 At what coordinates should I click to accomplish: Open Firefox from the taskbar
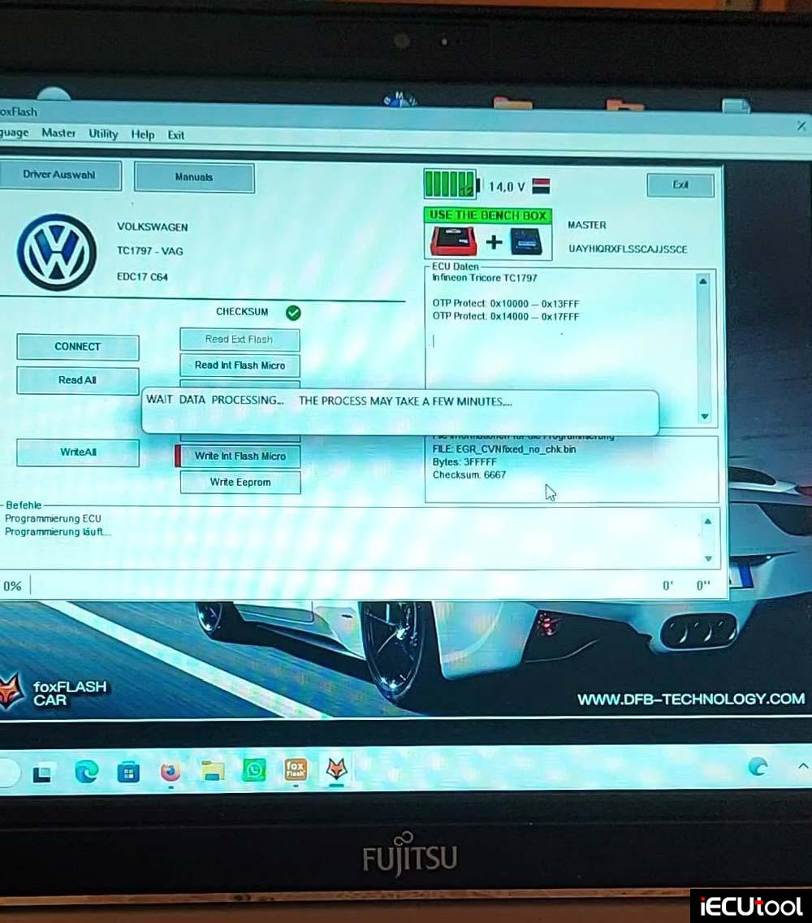pos(171,771)
